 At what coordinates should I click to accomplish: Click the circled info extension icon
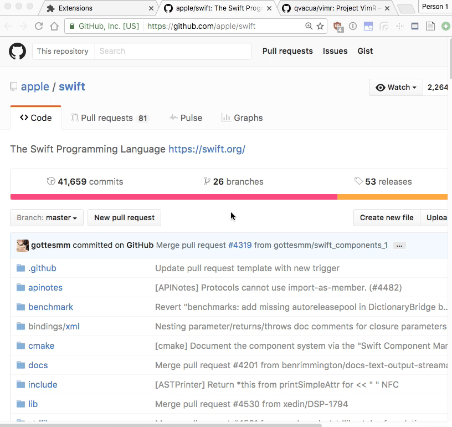(353, 26)
